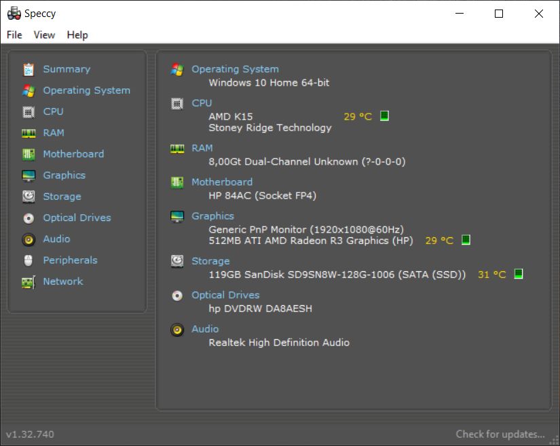Image resolution: width=560 pixels, height=446 pixels.
Task: Show the RAM section from sidebar
Action: 54,133
